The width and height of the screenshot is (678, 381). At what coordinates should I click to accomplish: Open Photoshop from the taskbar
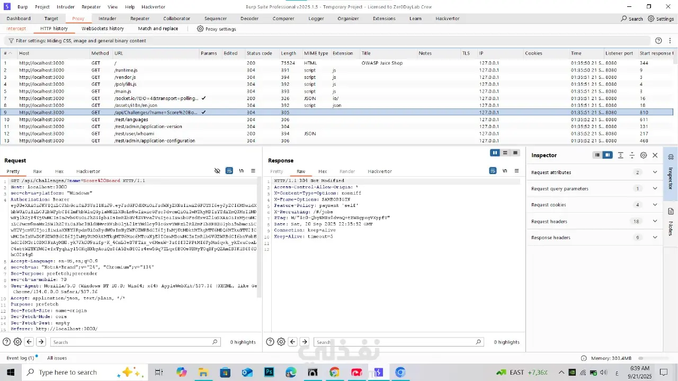coord(269,372)
